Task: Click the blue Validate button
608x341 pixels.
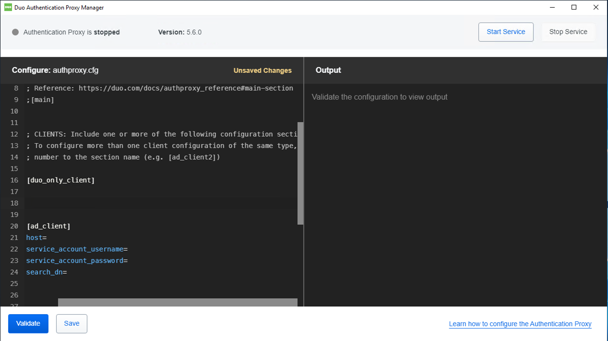Action: (28, 324)
